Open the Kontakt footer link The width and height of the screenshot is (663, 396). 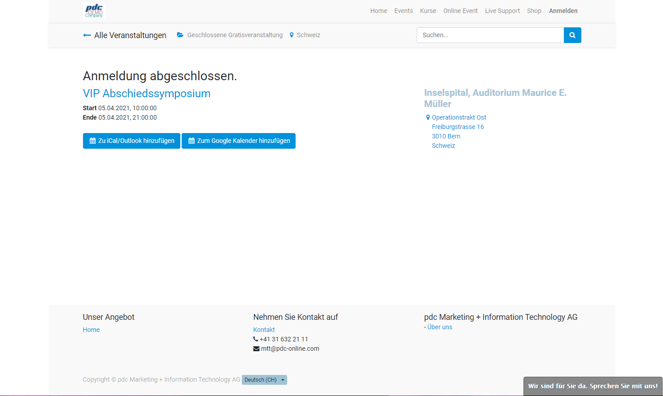coord(264,330)
